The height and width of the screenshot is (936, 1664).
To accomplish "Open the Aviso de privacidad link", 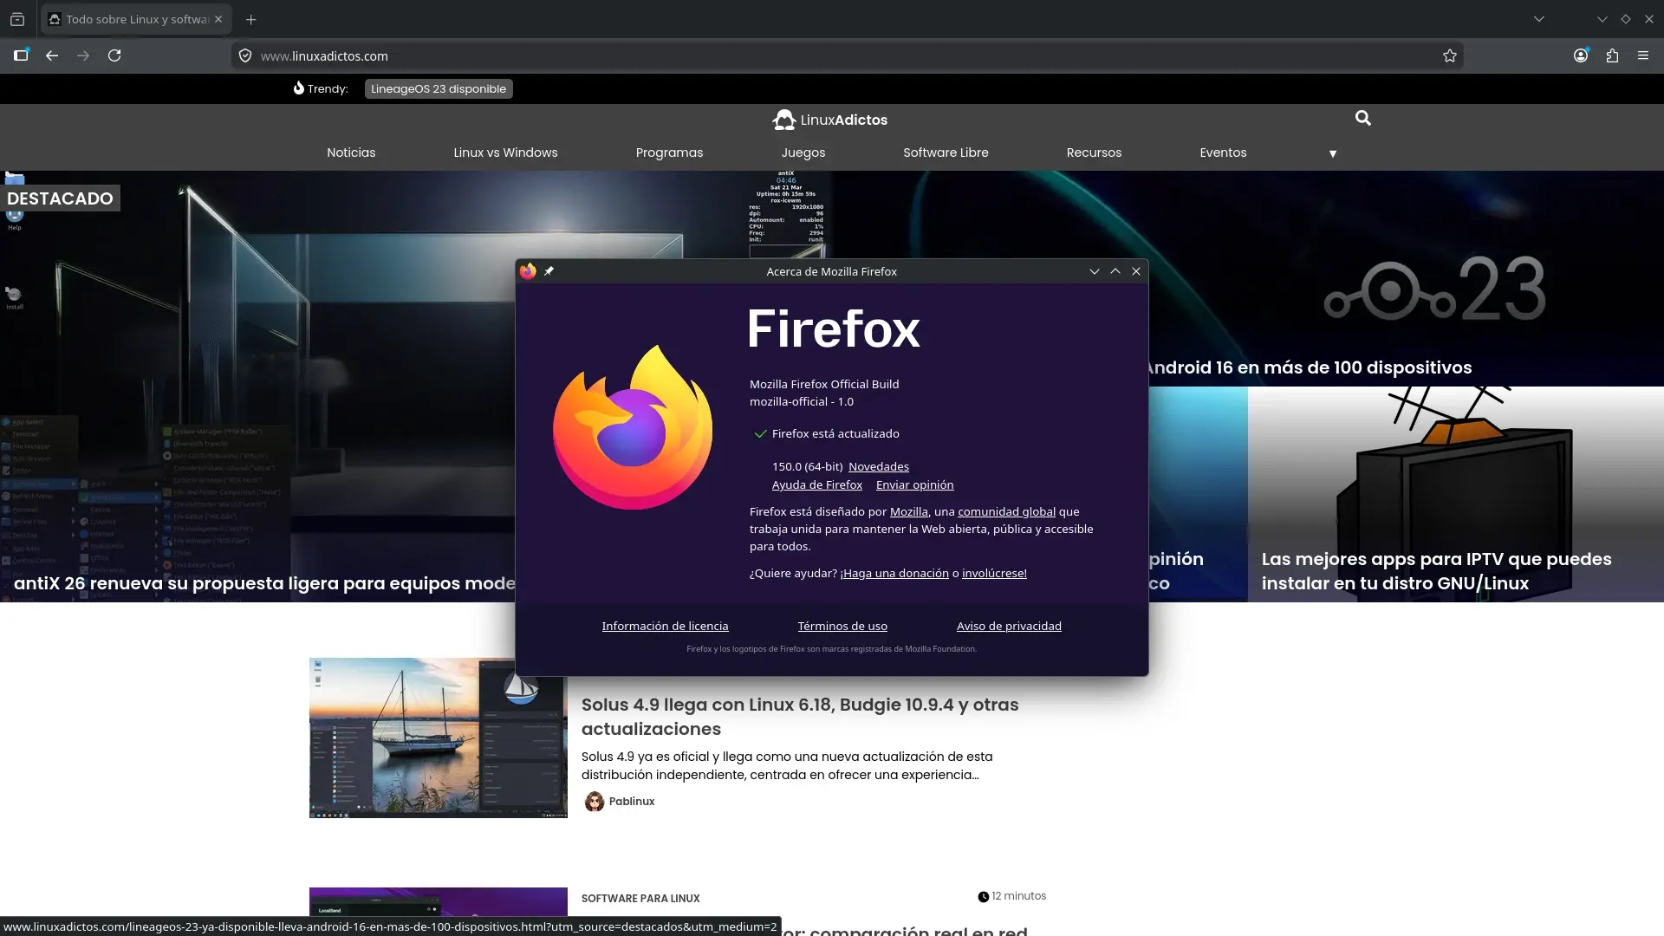I will point(1008,626).
